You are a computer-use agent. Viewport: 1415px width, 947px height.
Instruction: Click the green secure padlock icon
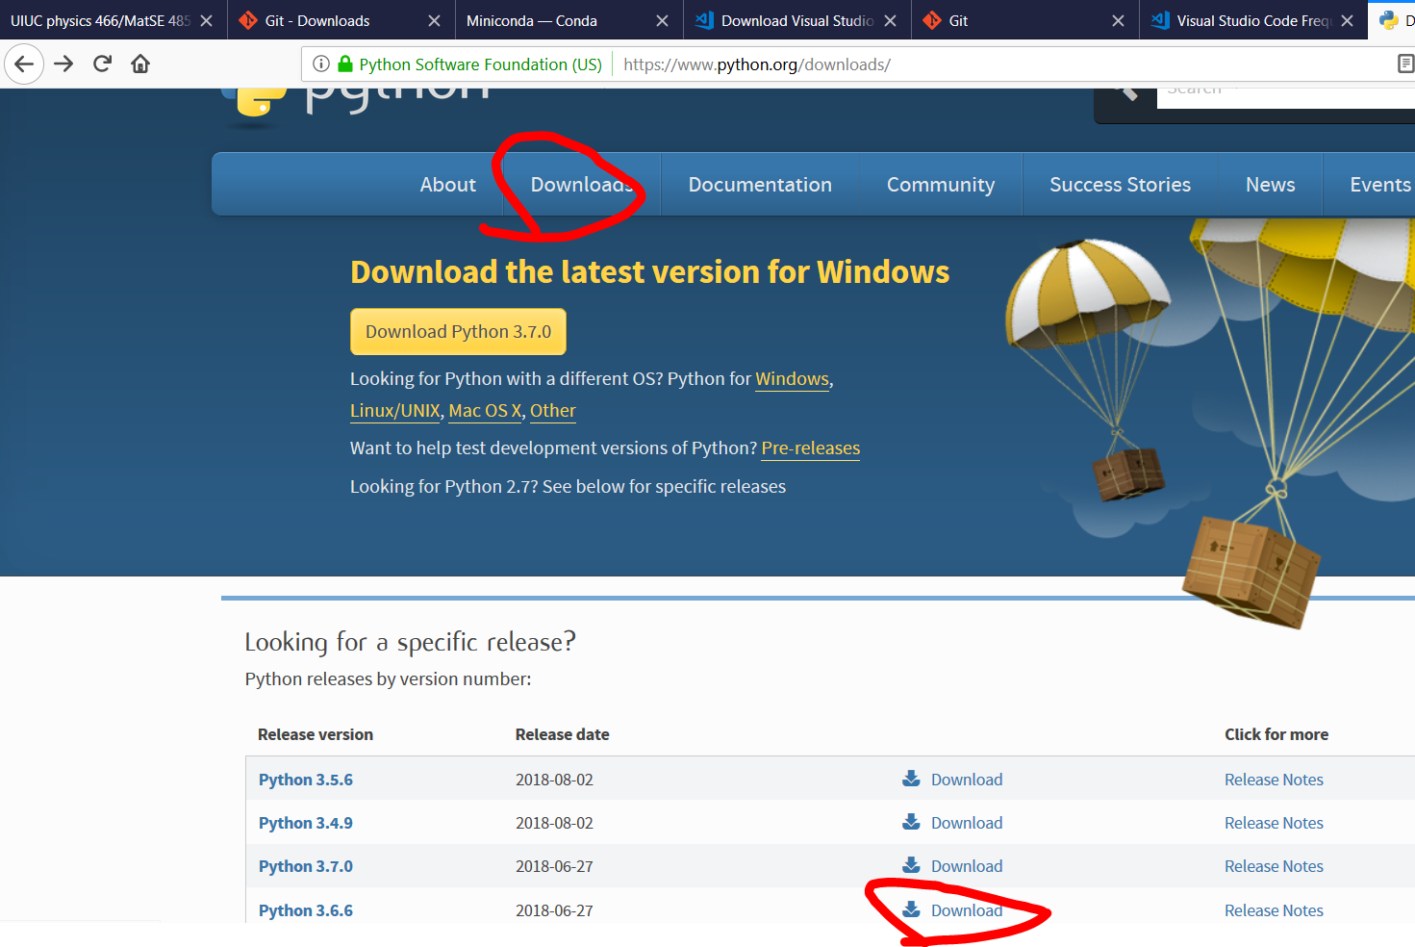(345, 64)
